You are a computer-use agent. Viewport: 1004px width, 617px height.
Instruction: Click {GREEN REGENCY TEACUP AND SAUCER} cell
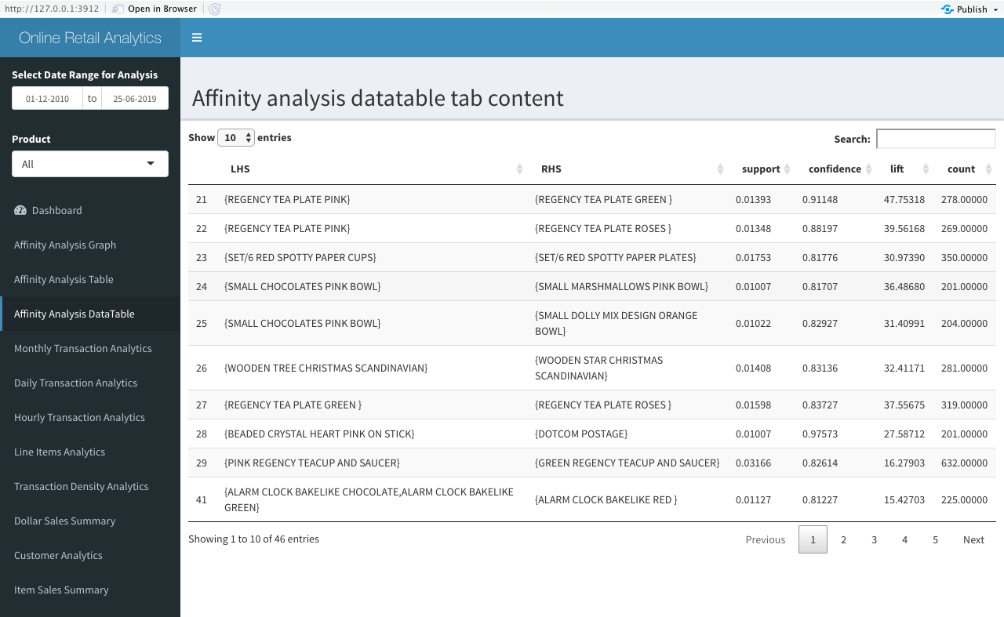pyautogui.click(x=627, y=463)
